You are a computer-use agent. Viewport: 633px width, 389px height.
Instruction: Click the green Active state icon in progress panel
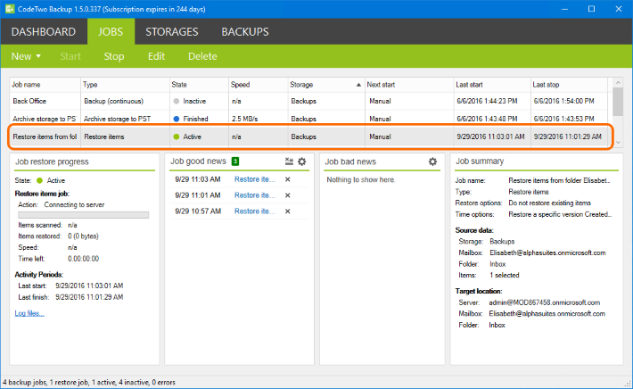tap(39, 180)
